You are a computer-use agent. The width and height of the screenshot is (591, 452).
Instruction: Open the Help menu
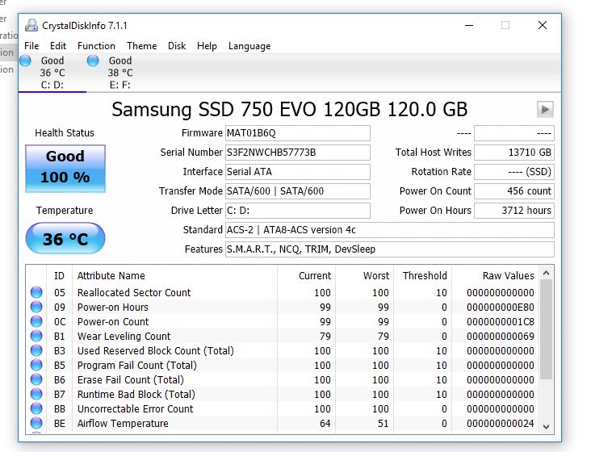tap(207, 46)
